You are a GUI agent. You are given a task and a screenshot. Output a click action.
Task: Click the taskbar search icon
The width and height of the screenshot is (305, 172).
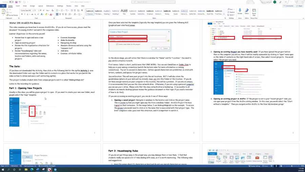click(x=8, y=170)
